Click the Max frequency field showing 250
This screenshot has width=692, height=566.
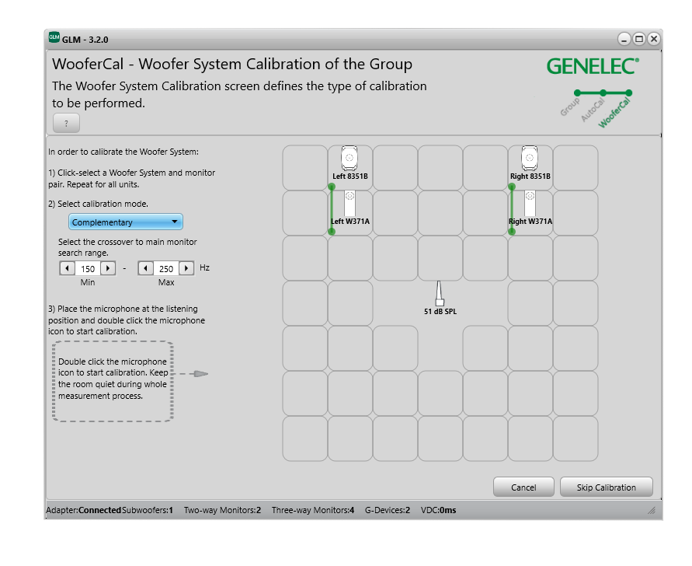tap(165, 267)
